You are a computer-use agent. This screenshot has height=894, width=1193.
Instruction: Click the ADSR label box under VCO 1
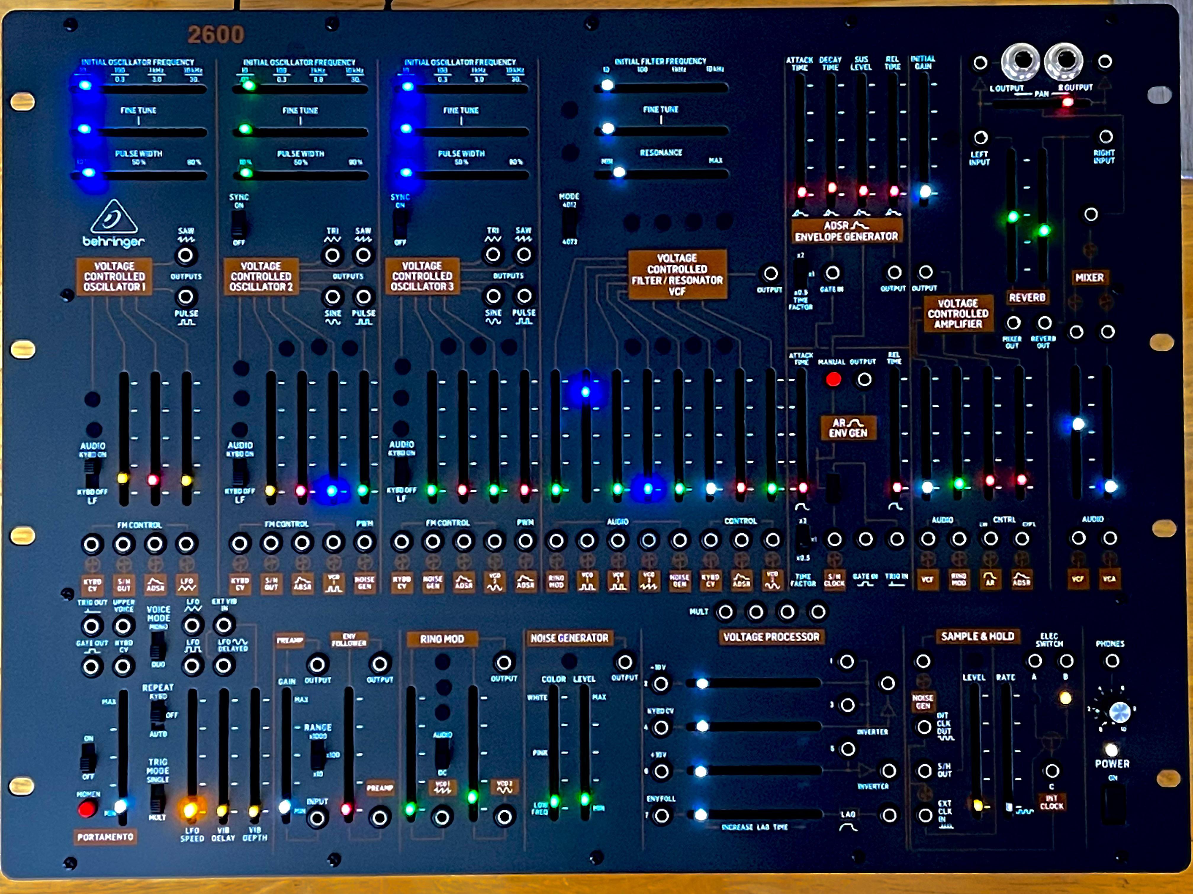(x=155, y=584)
